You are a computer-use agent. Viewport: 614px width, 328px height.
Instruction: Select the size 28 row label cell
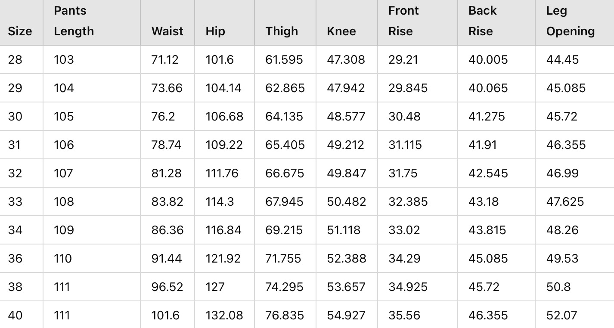tap(15, 60)
